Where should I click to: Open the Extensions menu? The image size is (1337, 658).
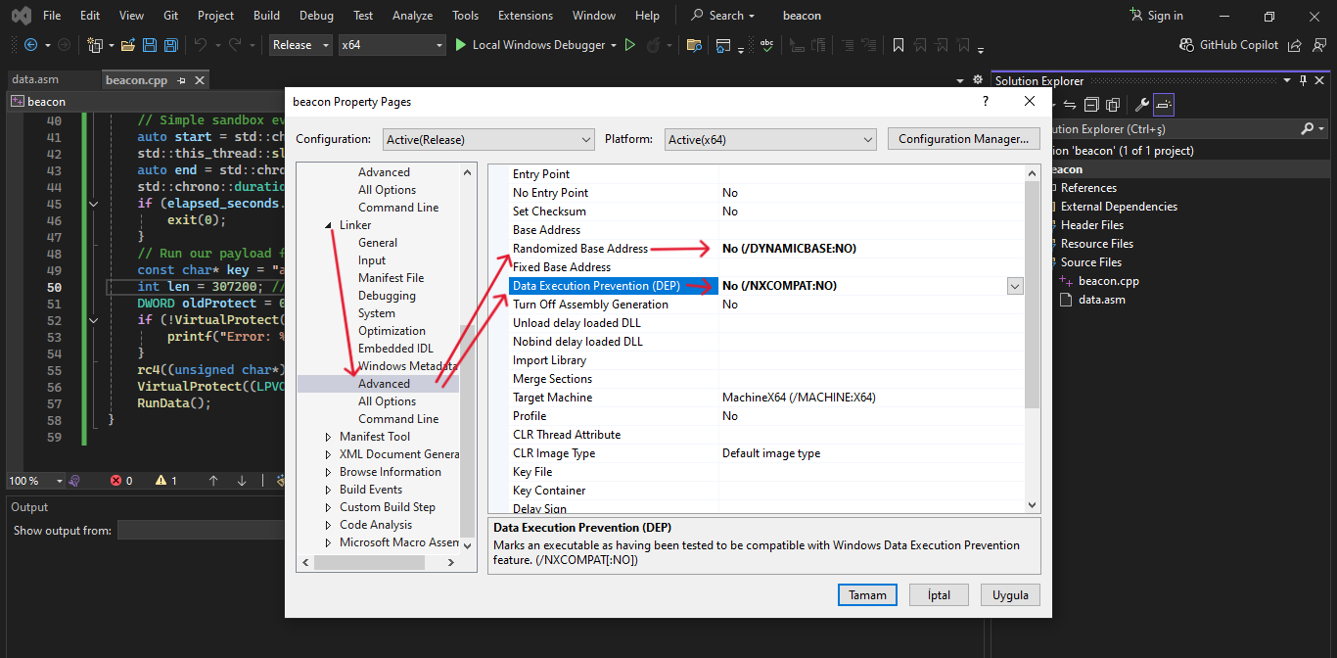click(x=525, y=16)
